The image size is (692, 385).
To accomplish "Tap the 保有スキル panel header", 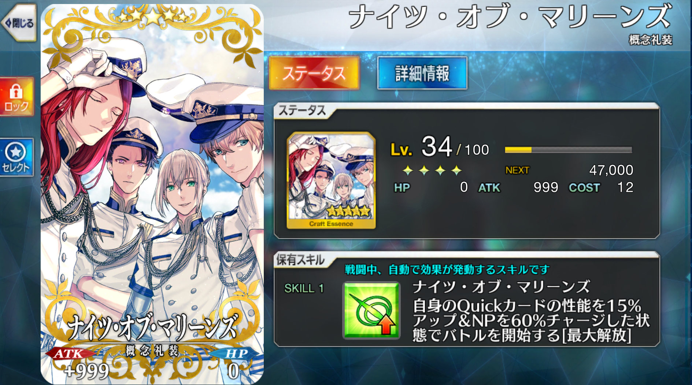I will pyautogui.click(x=300, y=260).
